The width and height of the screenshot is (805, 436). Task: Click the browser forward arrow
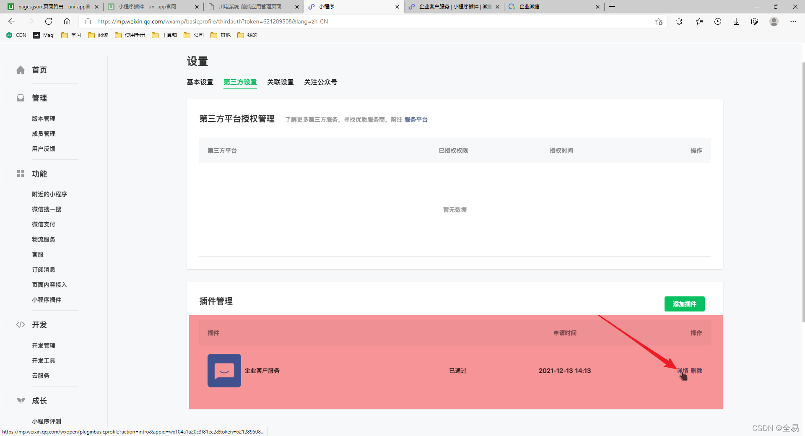coord(30,21)
